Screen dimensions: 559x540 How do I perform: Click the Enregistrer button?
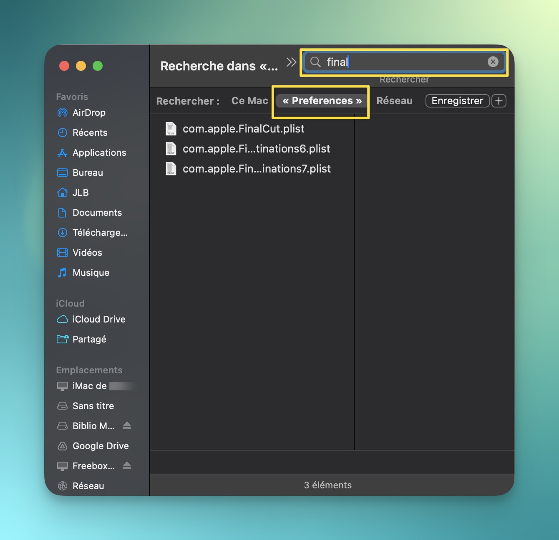[457, 101]
